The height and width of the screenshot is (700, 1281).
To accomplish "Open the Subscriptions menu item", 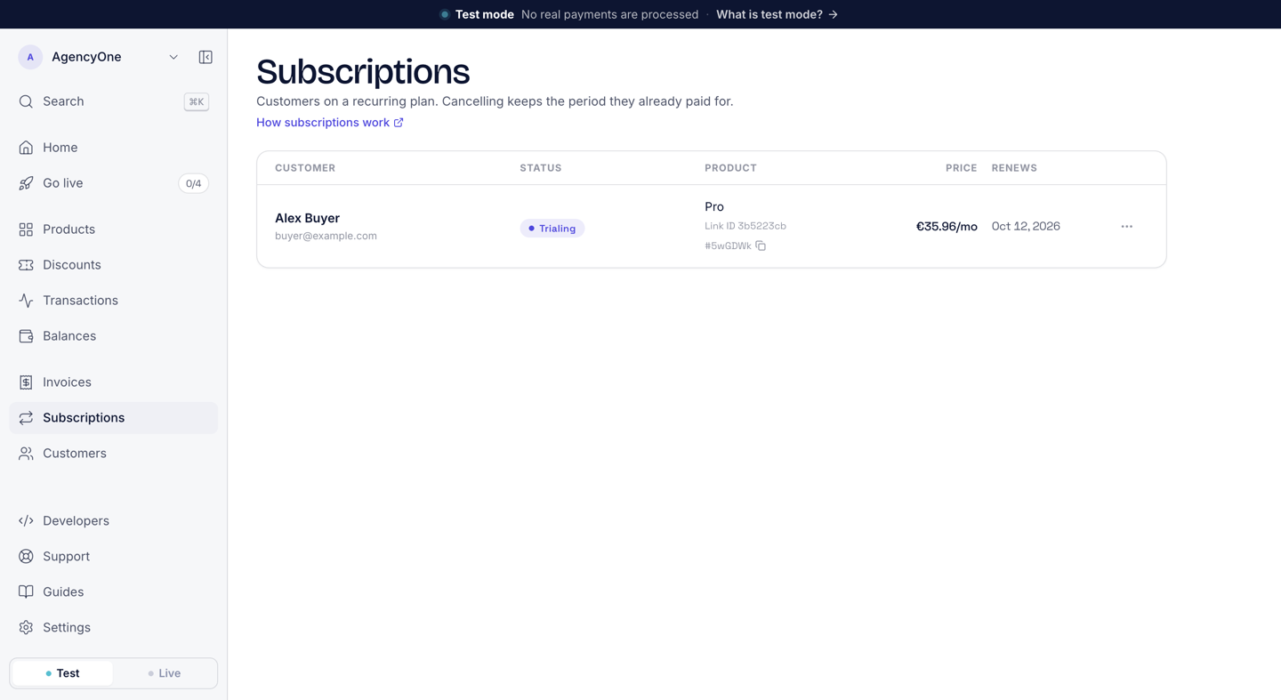I will pyautogui.click(x=113, y=418).
